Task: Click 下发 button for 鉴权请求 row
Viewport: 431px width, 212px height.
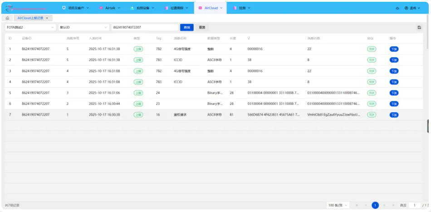Action: pos(394,115)
